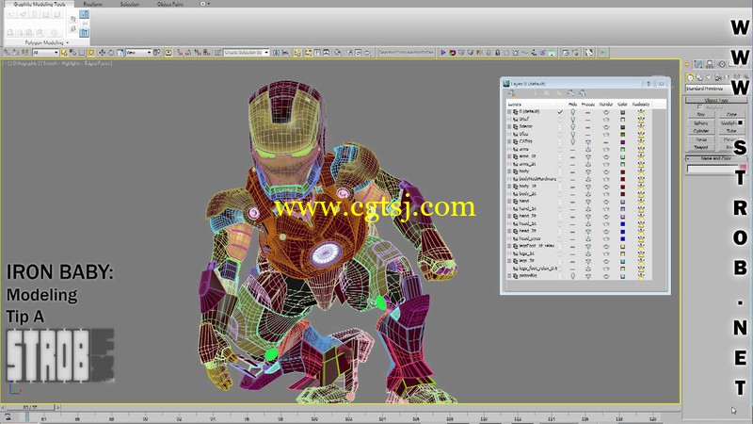Open the CATrig layer's purple color swatch

coord(622,141)
